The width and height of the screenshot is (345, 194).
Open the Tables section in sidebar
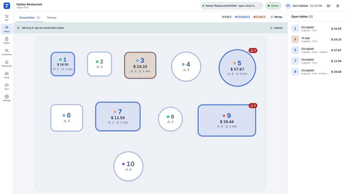point(6,29)
